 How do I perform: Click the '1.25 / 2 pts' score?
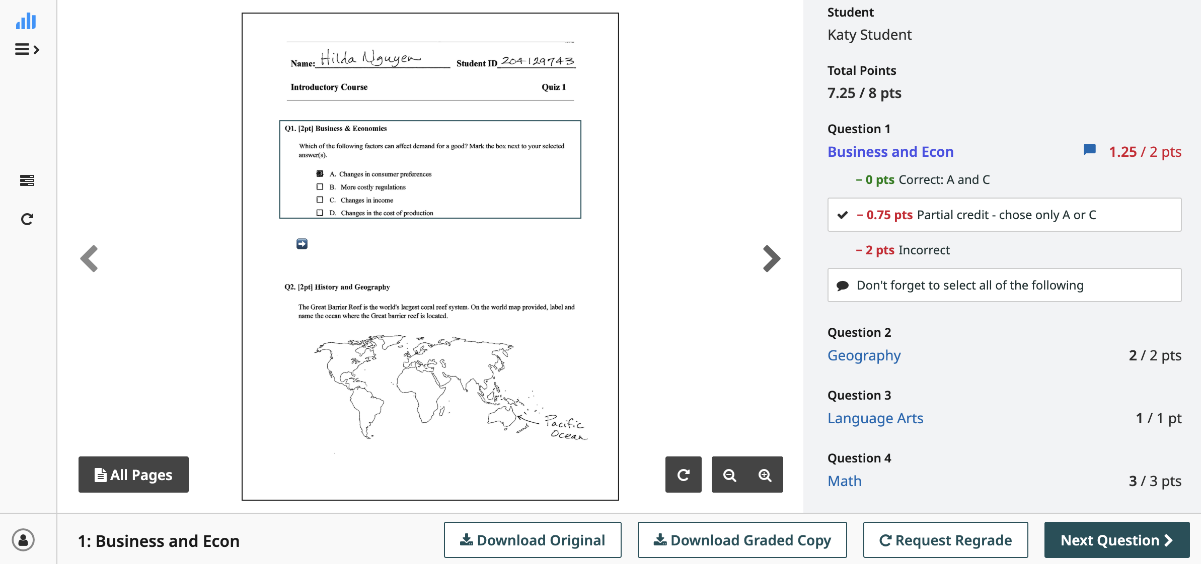[1145, 152]
